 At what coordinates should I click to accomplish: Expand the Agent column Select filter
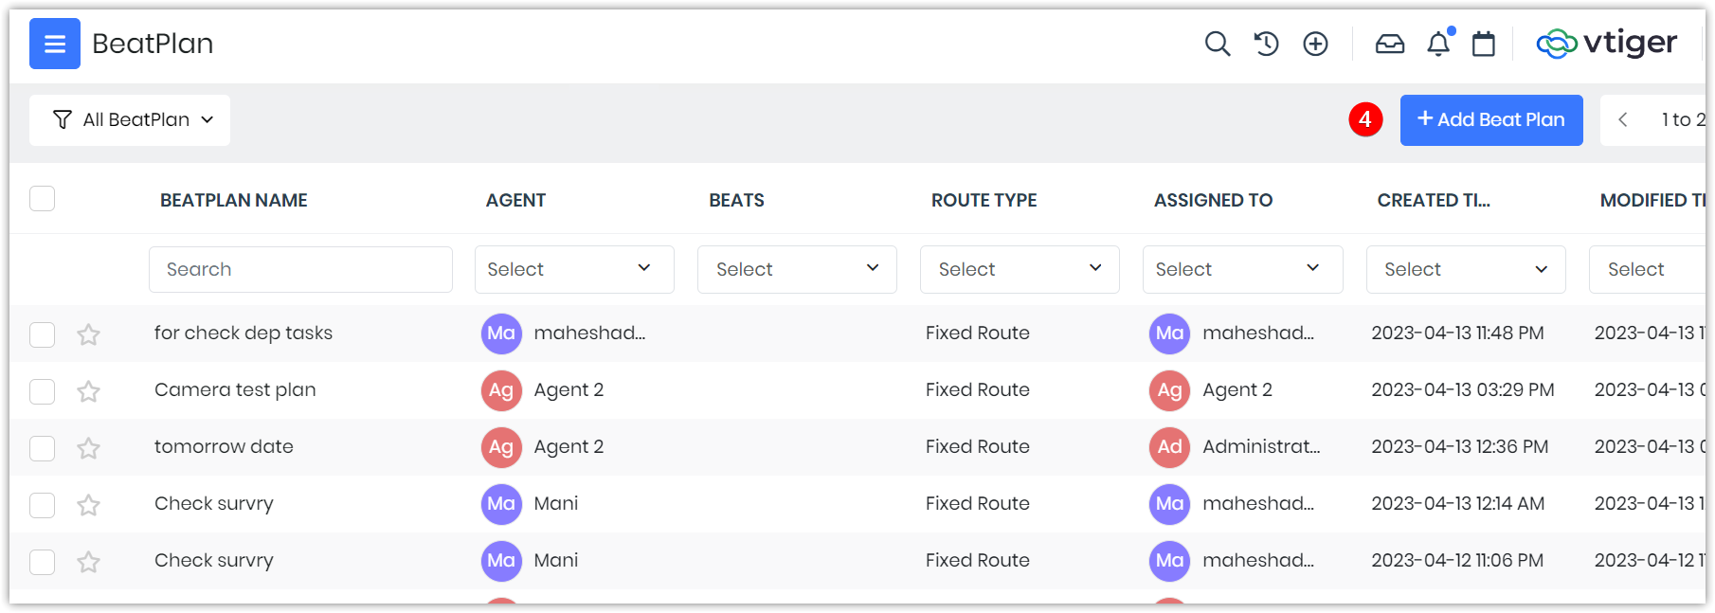coord(574,269)
